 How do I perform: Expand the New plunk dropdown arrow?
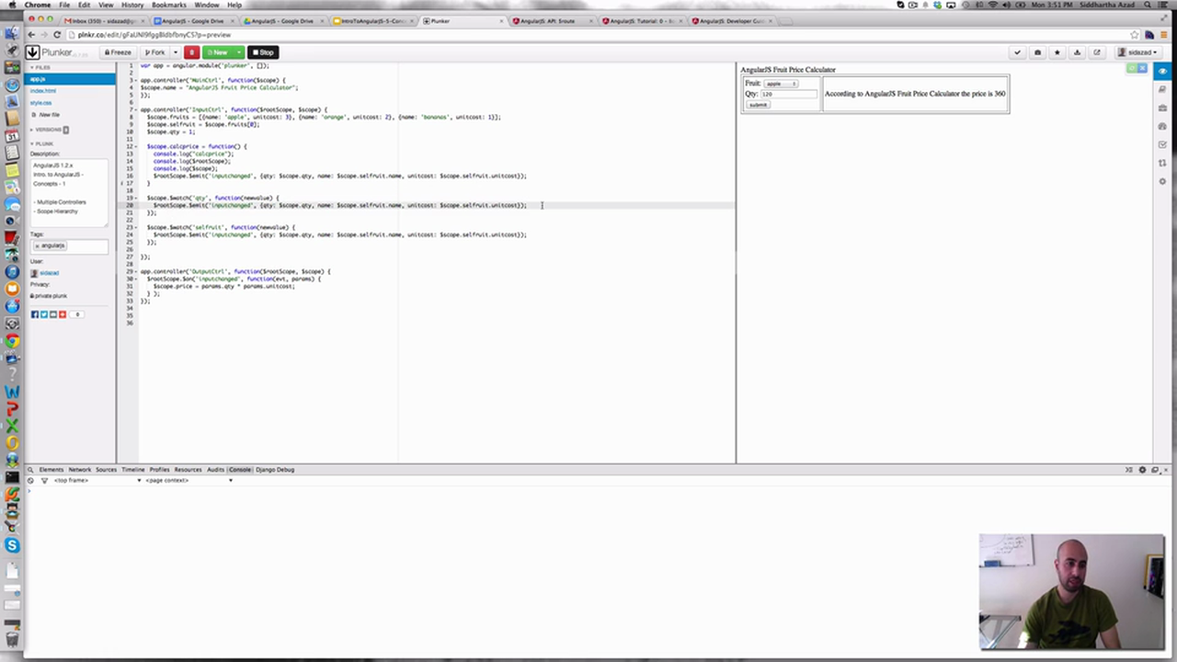238,52
